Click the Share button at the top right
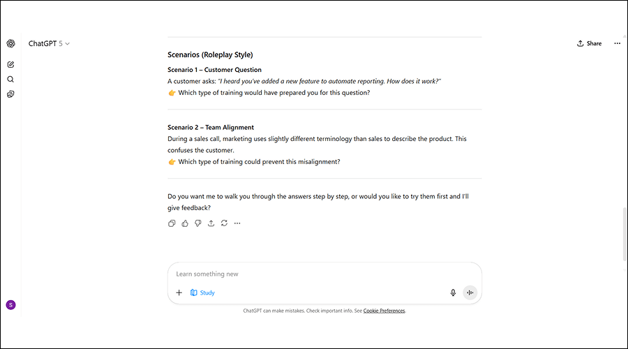 [589, 43]
